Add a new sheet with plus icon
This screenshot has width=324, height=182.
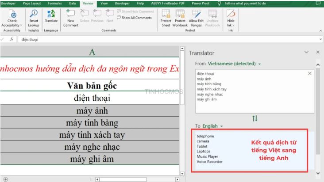pyautogui.click(x=6, y=179)
